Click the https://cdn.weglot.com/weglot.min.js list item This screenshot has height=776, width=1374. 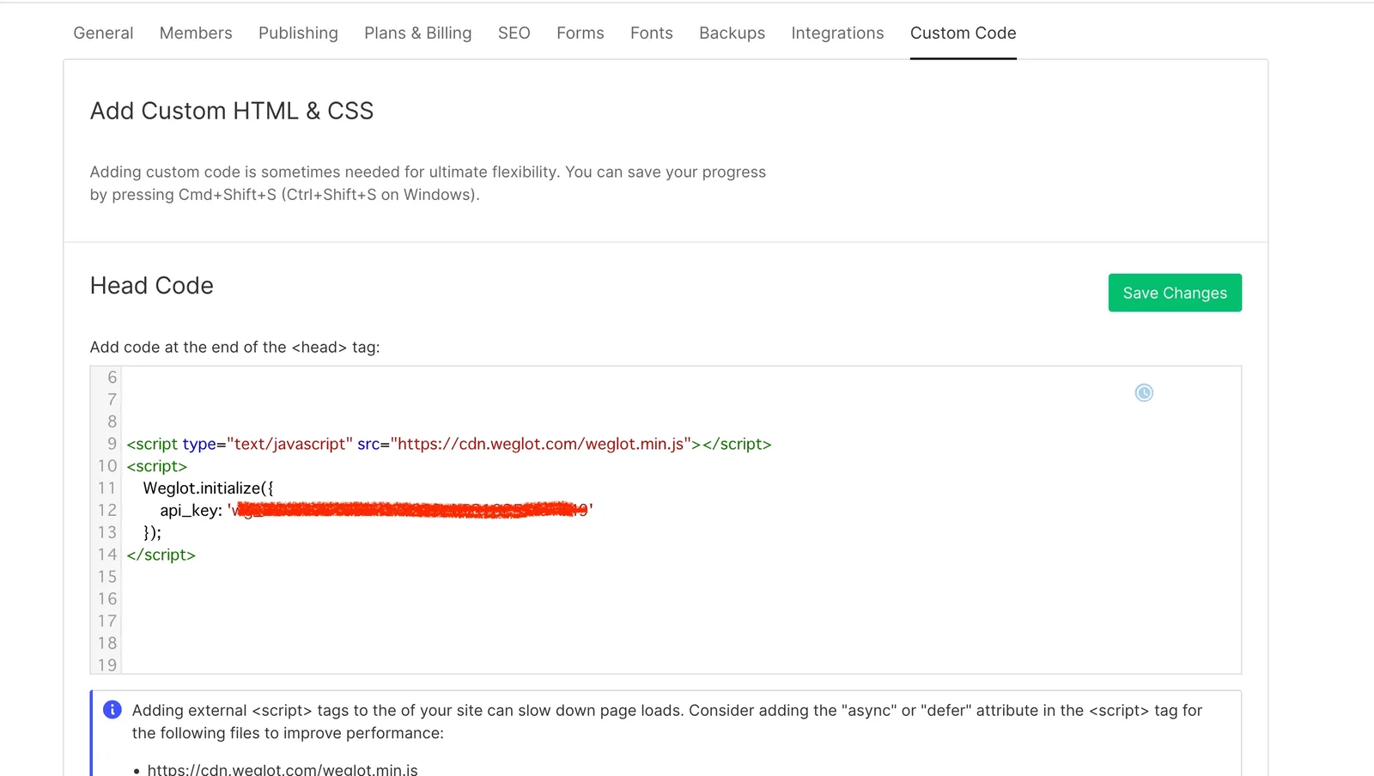[283, 769]
